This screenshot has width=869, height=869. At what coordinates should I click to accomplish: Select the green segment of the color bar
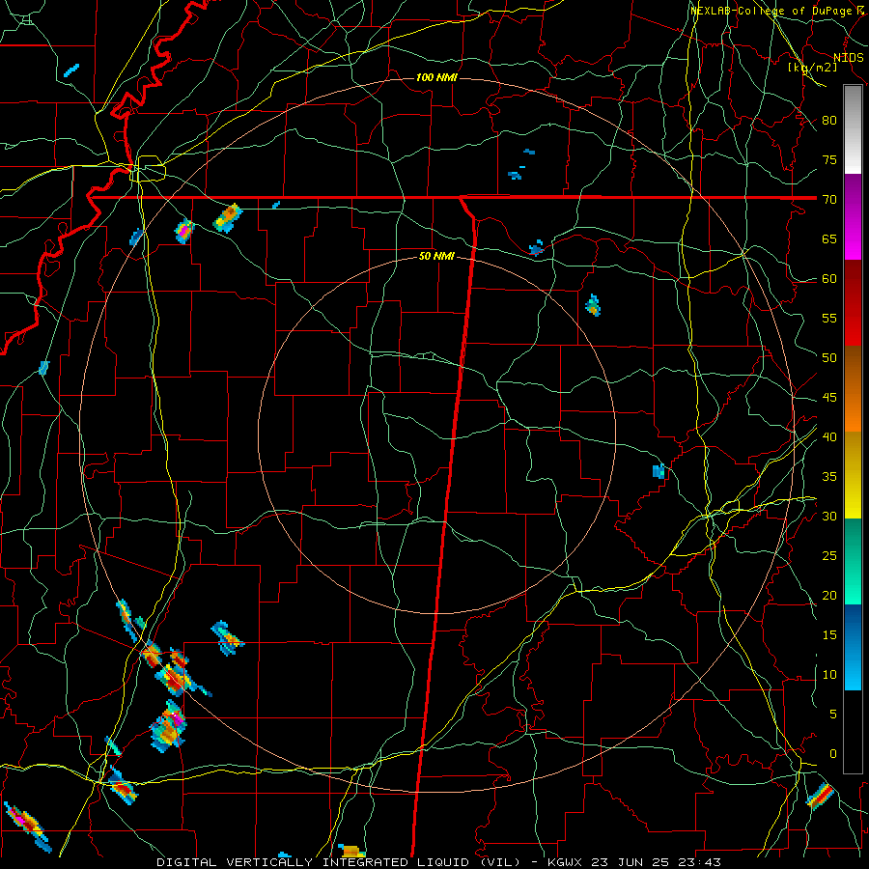point(853,561)
